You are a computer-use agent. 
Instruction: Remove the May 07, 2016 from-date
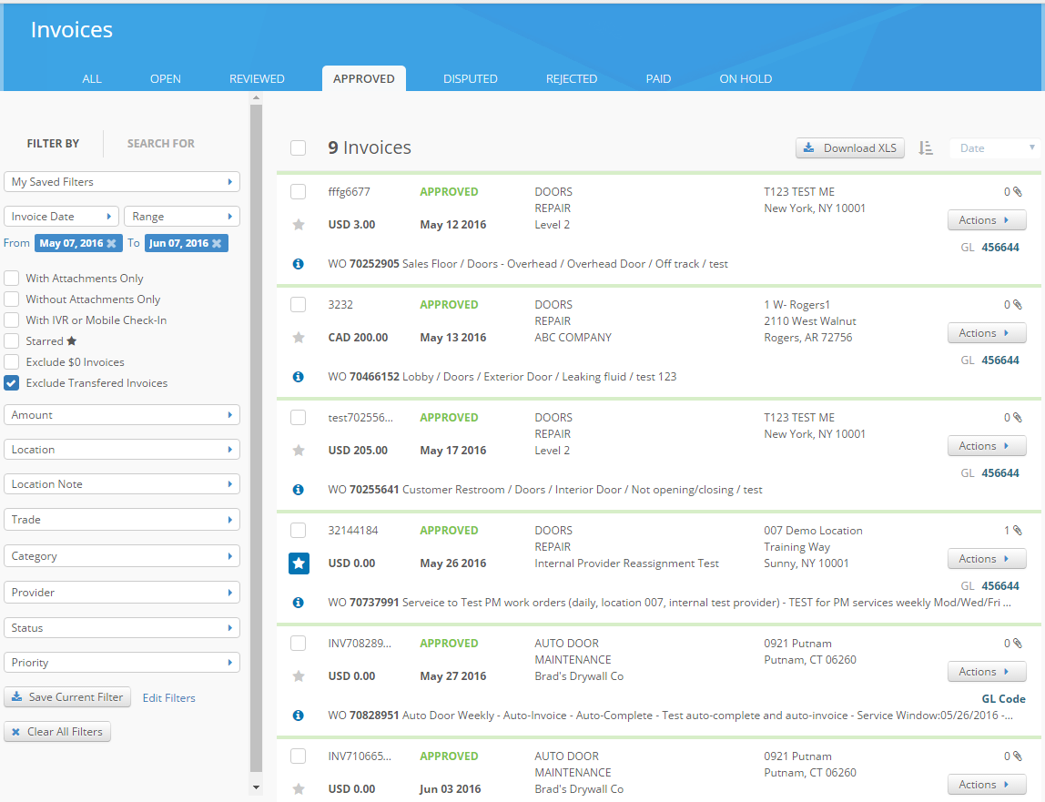click(x=111, y=243)
